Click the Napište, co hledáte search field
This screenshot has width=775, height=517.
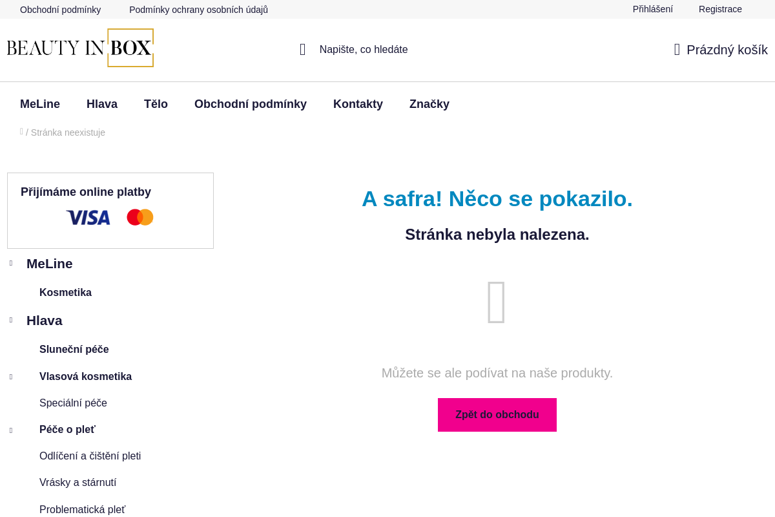pos(363,49)
